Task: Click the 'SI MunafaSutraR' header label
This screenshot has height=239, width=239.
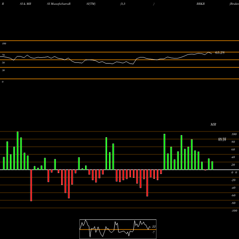Action: click(59, 4)
